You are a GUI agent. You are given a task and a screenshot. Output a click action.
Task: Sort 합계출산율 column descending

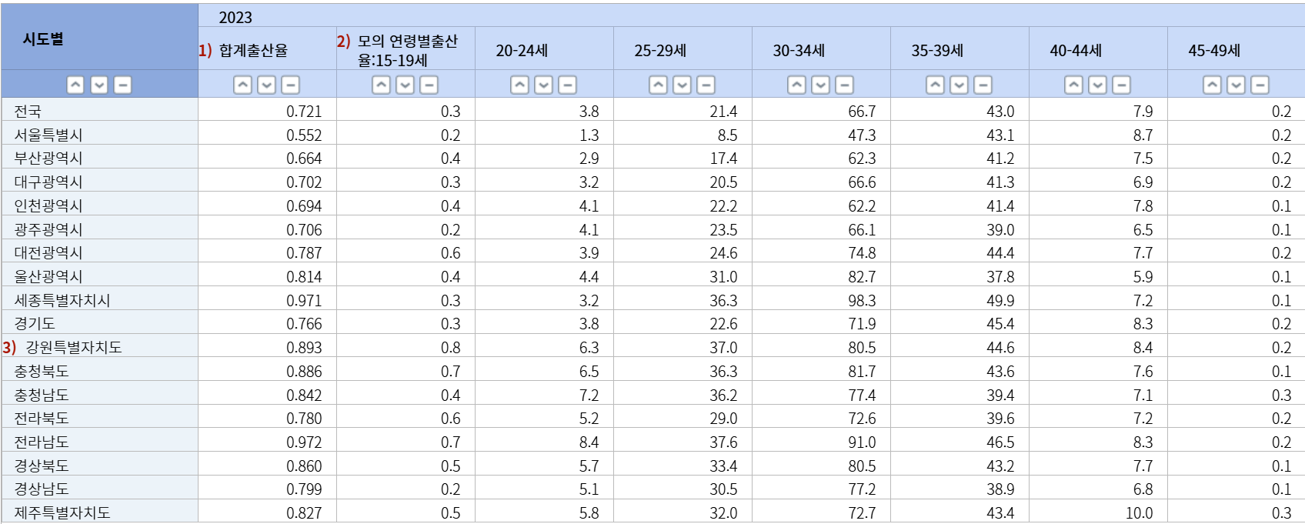(x=267, y=85)
